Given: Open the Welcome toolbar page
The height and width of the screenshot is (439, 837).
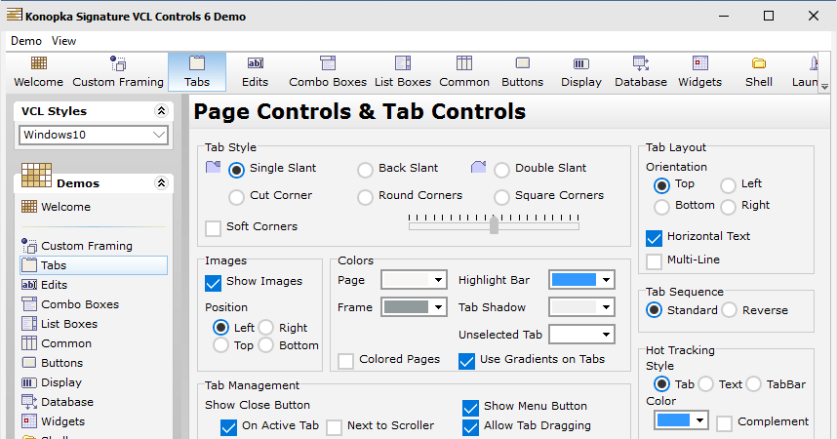Looking at the screenshot, I should coord(38,72).
